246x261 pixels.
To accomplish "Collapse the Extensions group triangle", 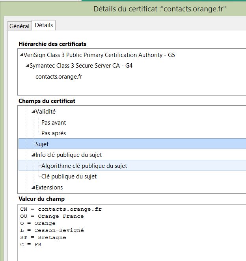I will 34,188.
